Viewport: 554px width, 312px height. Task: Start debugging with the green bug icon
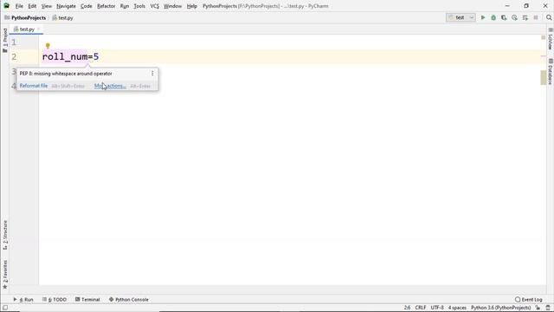(493, 17)
